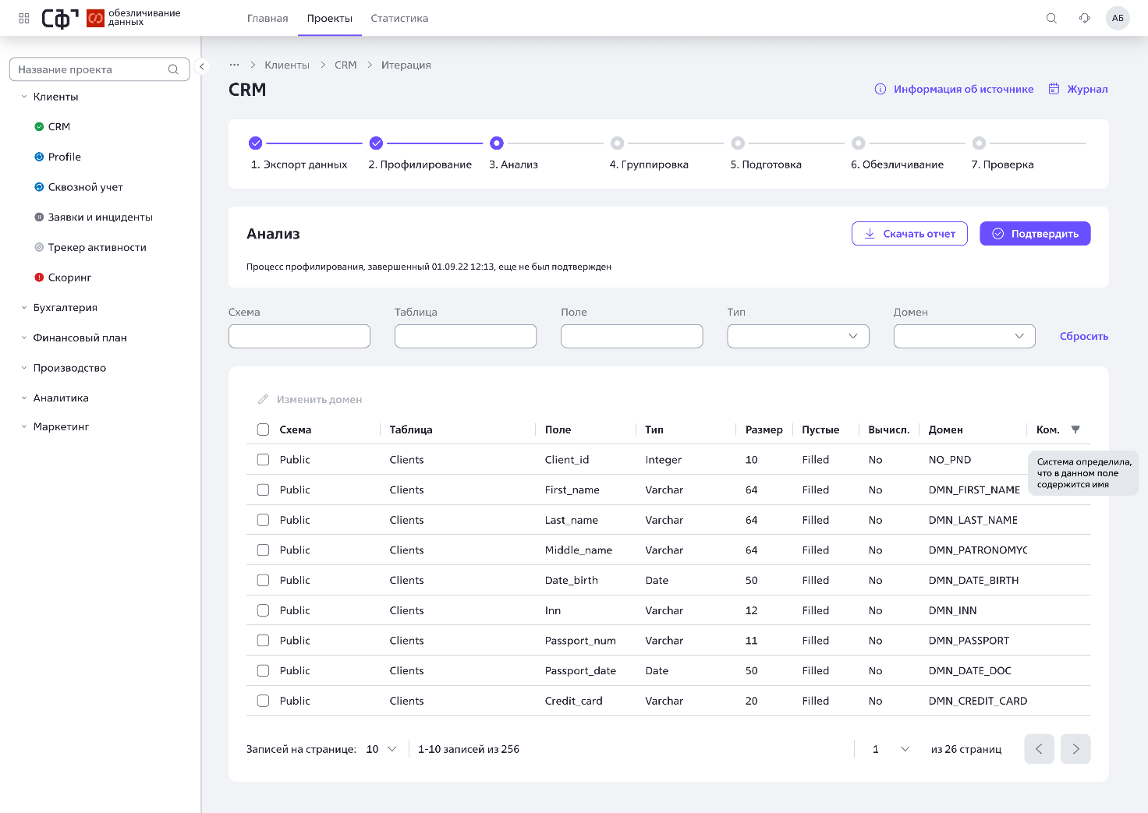Open the Журнал calendar link
The image size is (1148, 813).
[1078, 89]
